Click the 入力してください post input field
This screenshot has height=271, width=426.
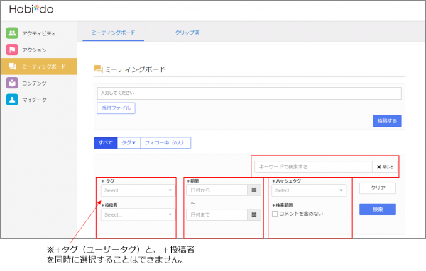[249, 93]
